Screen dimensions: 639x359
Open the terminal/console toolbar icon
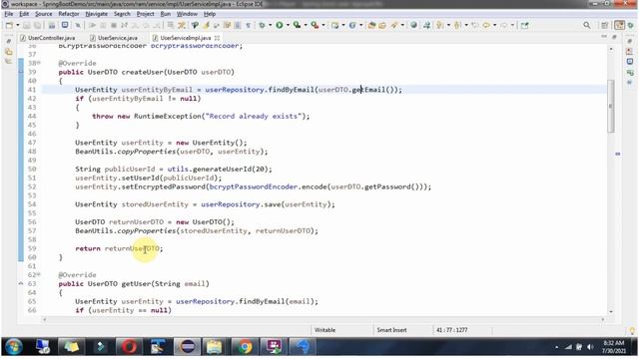click(65, 25)
